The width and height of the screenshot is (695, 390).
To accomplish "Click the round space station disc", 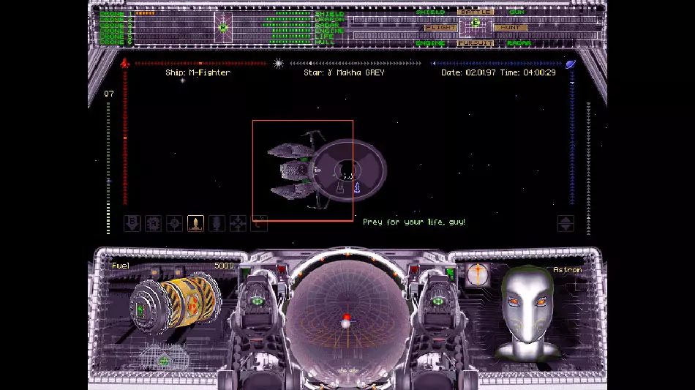I will pos(347,170).
